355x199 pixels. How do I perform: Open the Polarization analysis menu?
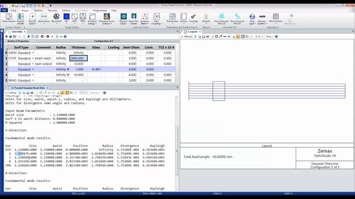click(x=173, y=18)
